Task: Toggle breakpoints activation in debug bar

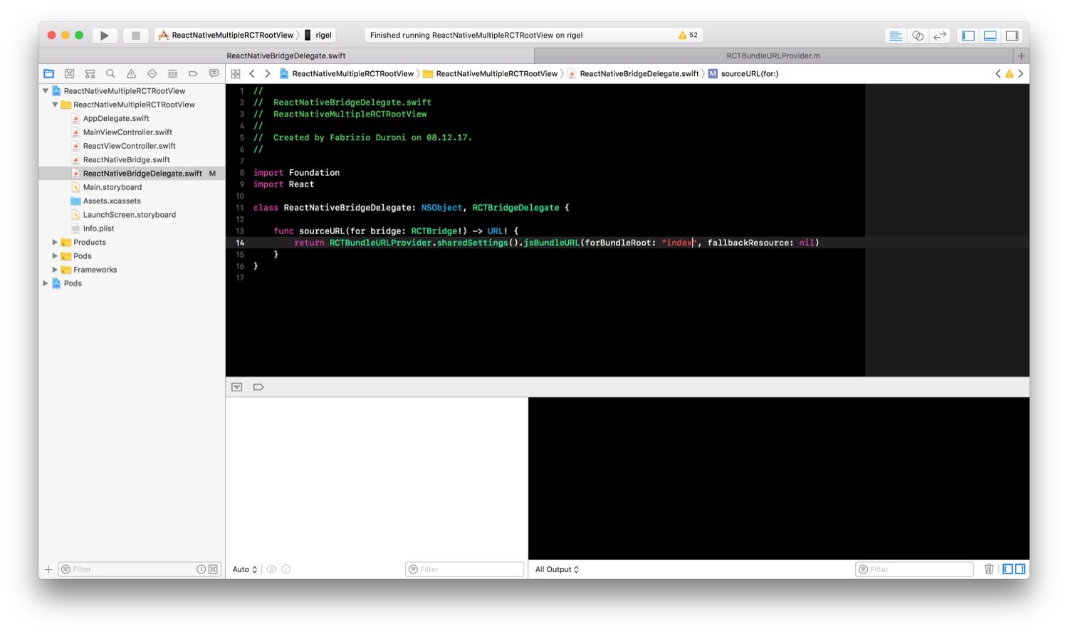Action: point(258,387)
